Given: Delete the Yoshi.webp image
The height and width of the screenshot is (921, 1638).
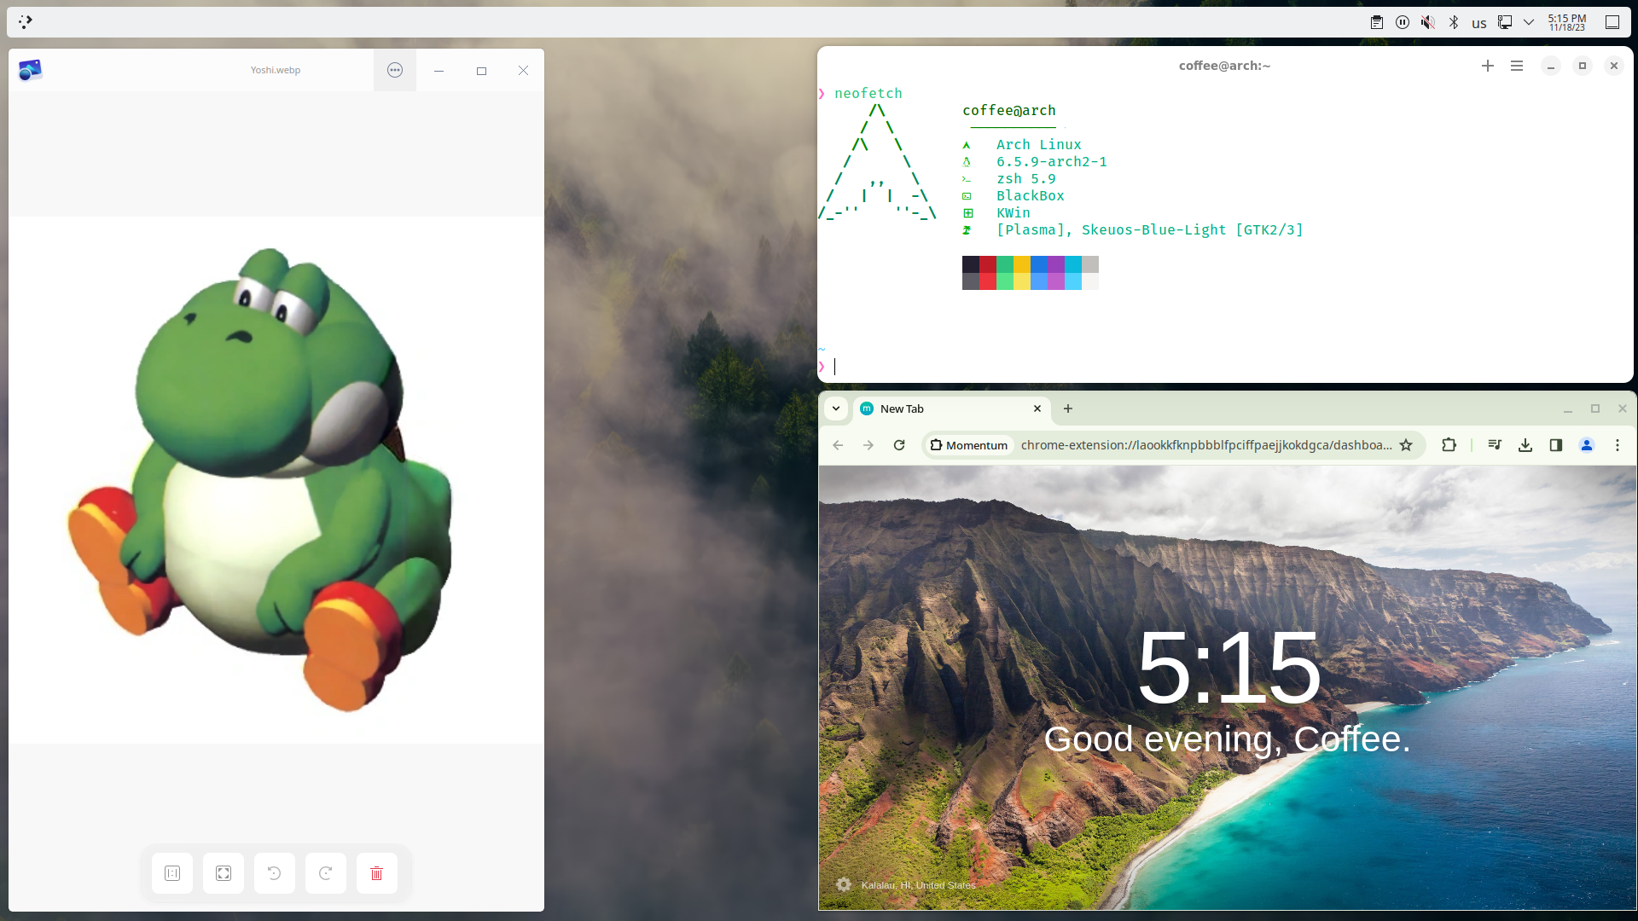Looking at the screenshot, I should tap(377, 873).
